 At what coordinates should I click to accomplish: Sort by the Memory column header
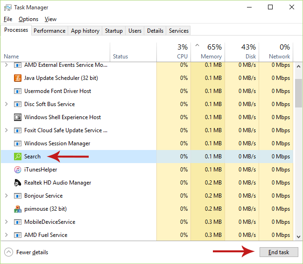pos(208,52)
